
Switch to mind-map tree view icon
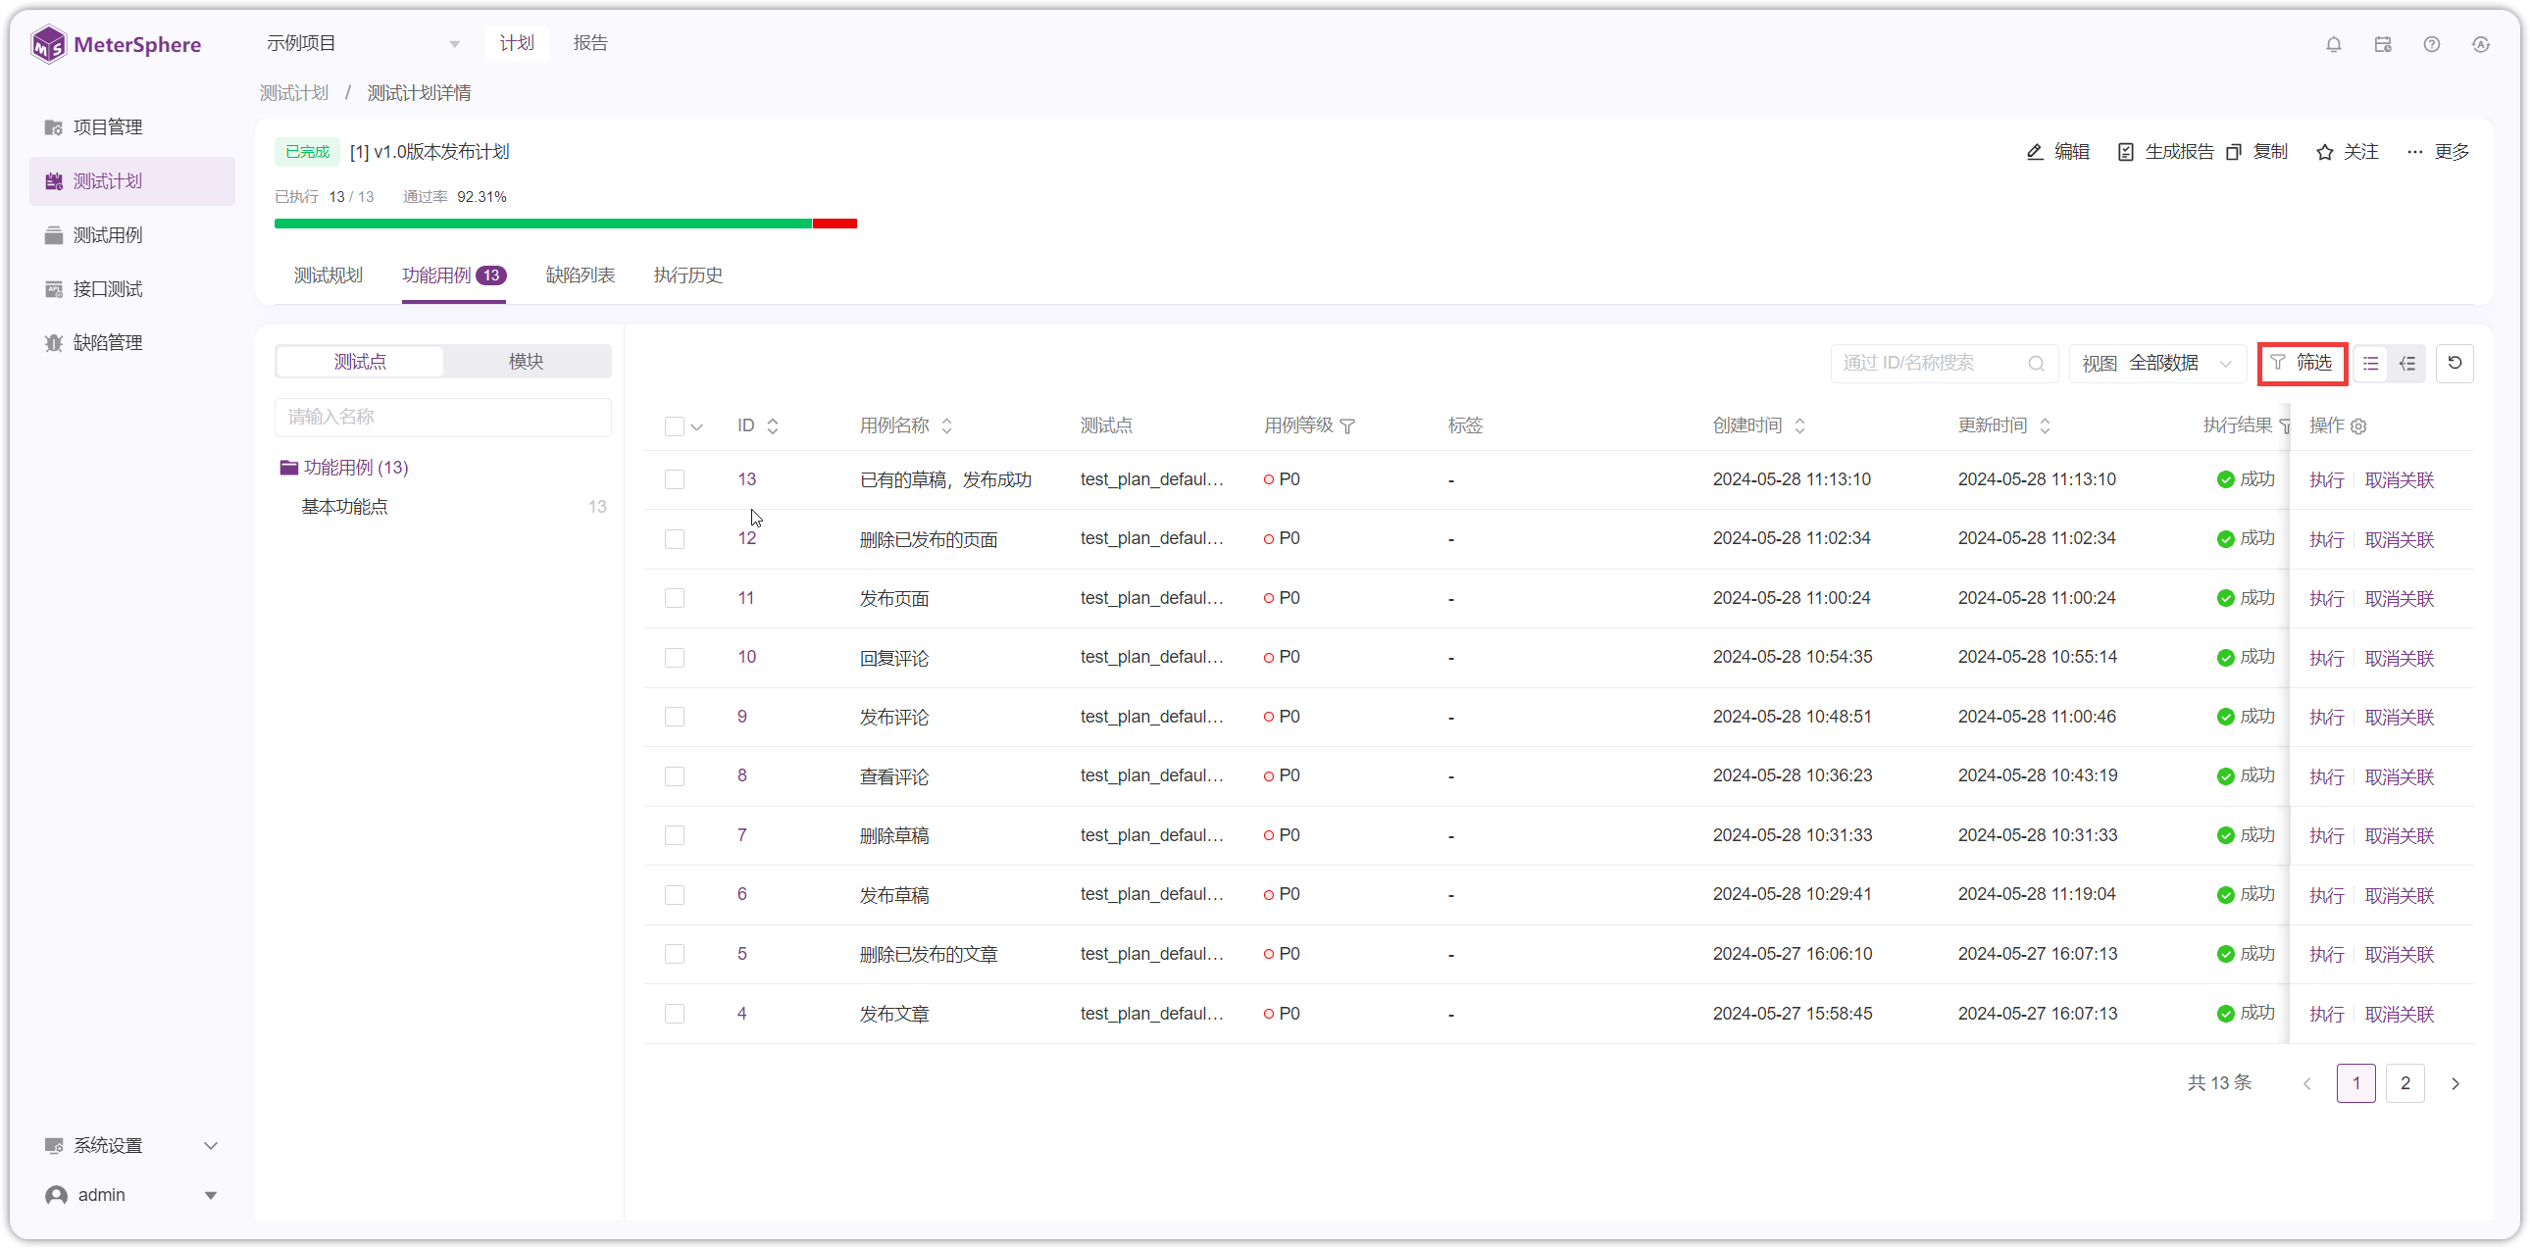[x=2407, y=364]
